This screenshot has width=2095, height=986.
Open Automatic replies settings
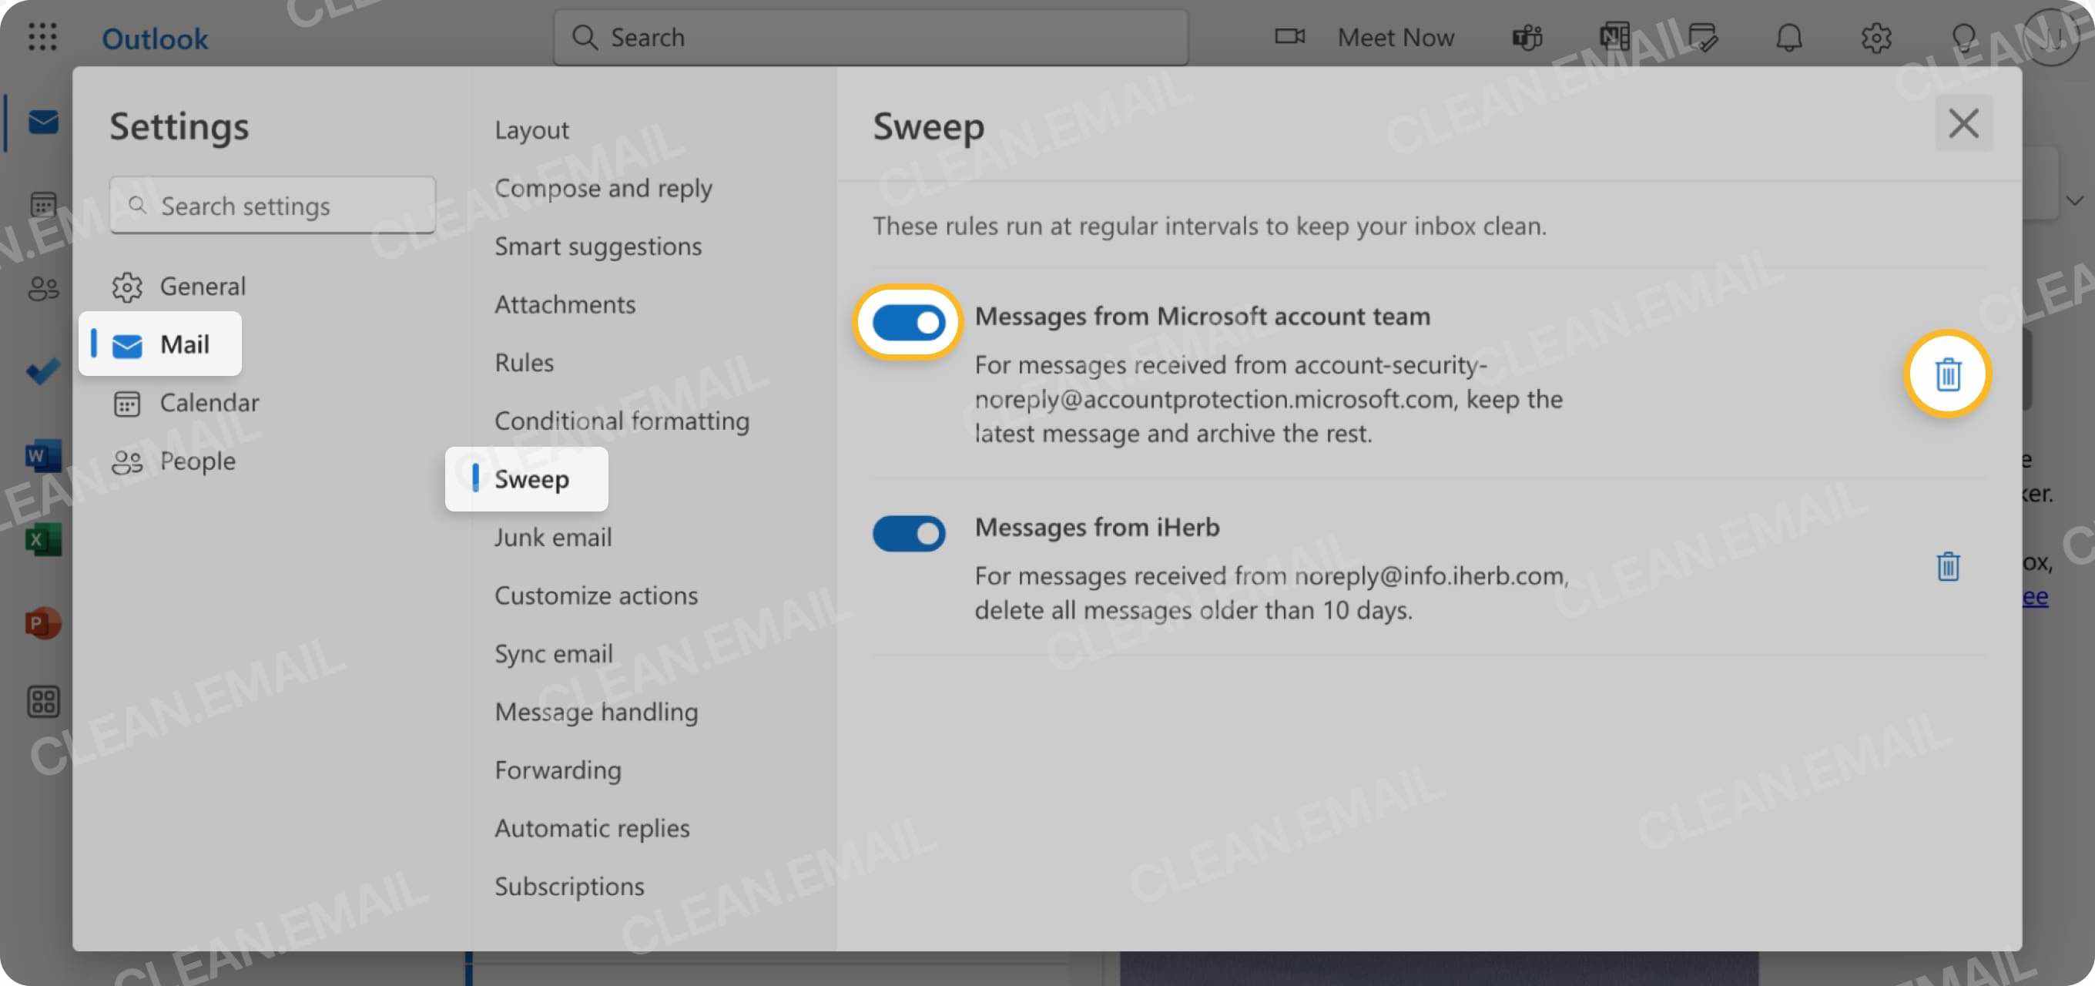(x=592, y=828)
